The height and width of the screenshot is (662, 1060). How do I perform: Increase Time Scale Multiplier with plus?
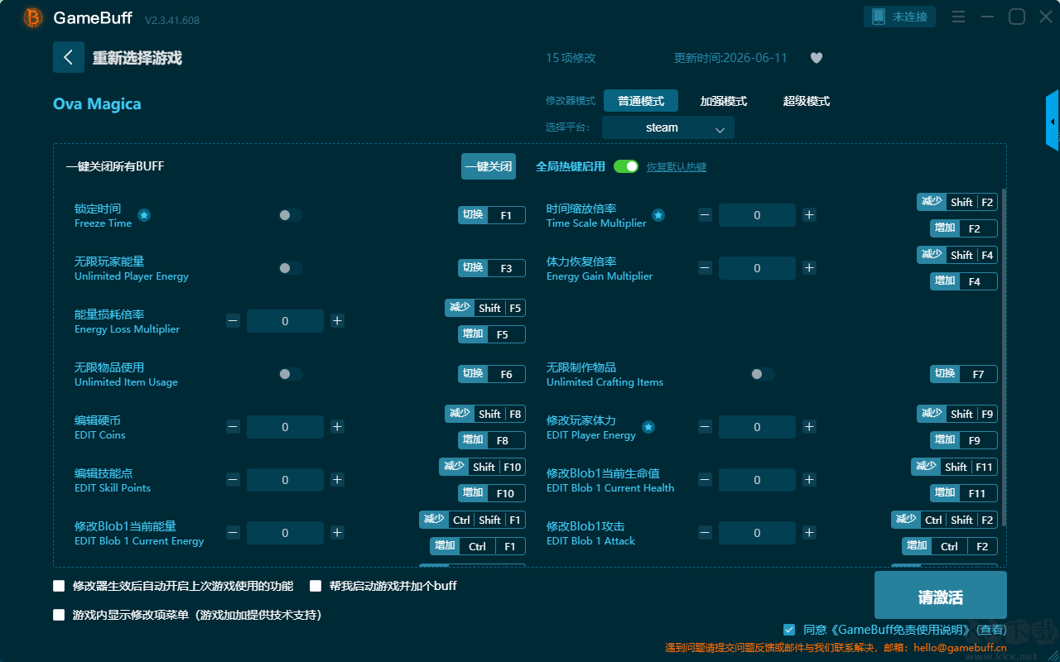pyautogui.click(x=809, y=215)
